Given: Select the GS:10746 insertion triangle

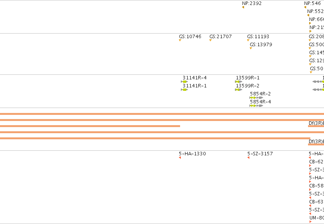Looking at the screenshot, I should tap(180, 40).
